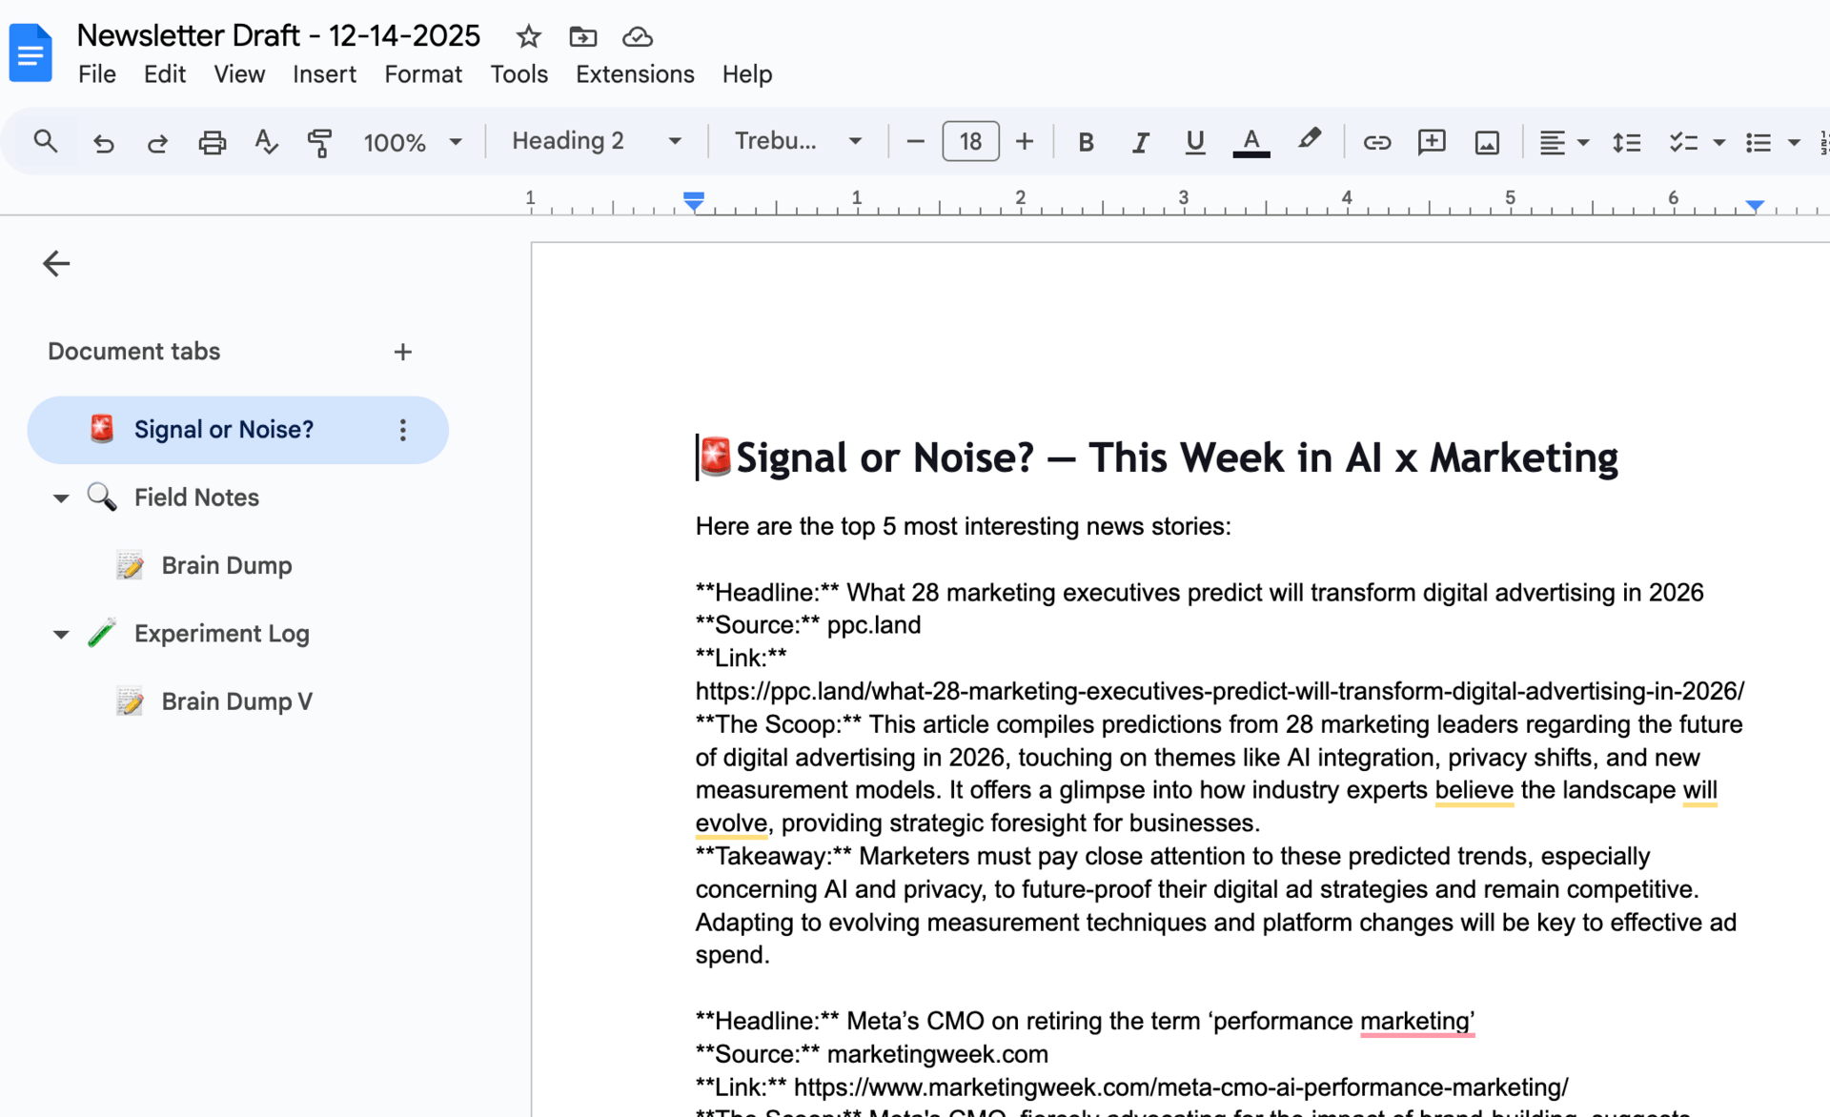Click the print icon in toolbar
This screenshot has width=1830, height=1117.
tap(212, 142)
